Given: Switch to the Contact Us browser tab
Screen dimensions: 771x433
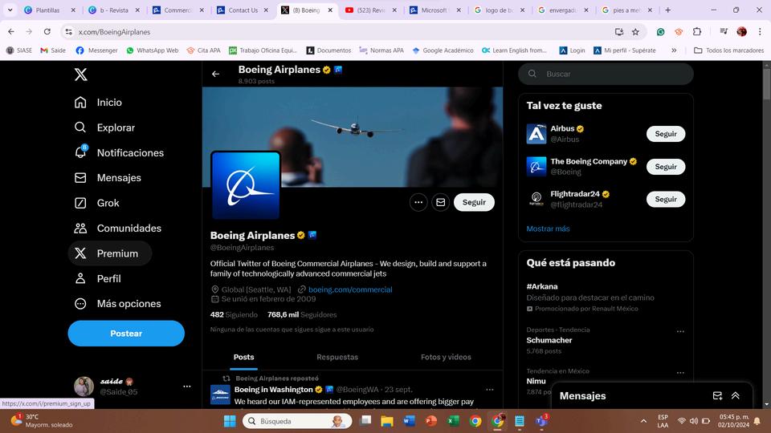Looking at the screenshot, I should point(243,10).
